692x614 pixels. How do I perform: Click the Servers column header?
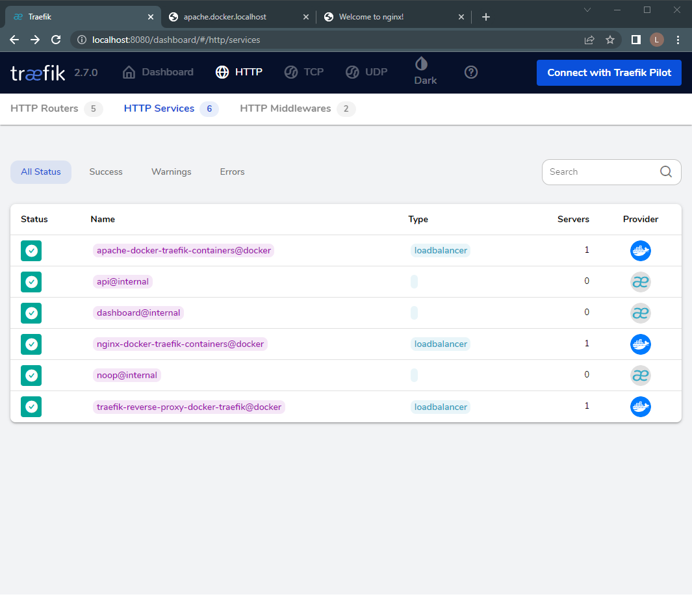pyautogui.click(x=573, y=220)
